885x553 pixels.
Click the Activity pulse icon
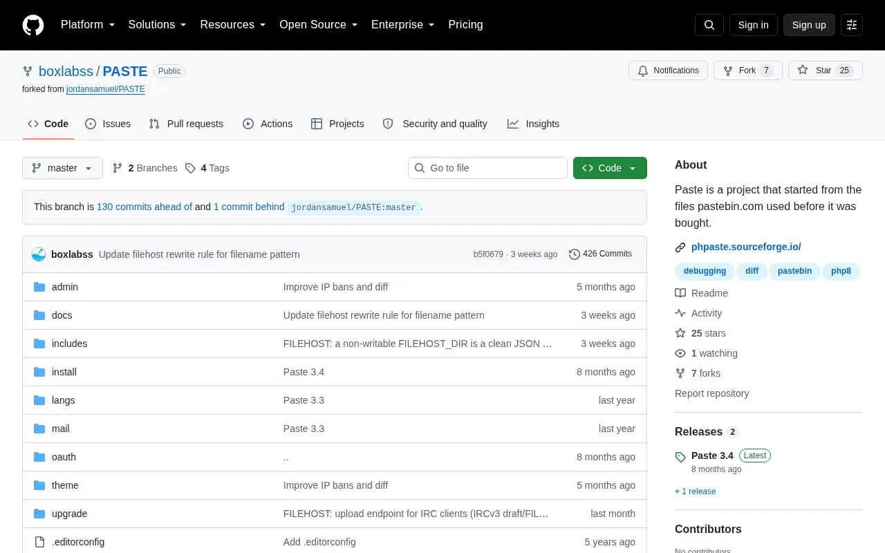tap(680, 313)
